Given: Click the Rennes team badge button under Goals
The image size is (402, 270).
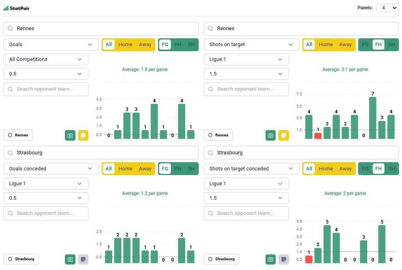Looking at the screenshot, I should [x=18, y=135].
